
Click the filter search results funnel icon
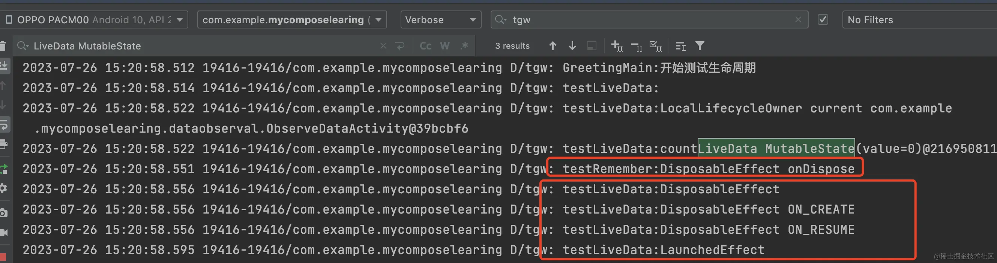pos(700,46)
